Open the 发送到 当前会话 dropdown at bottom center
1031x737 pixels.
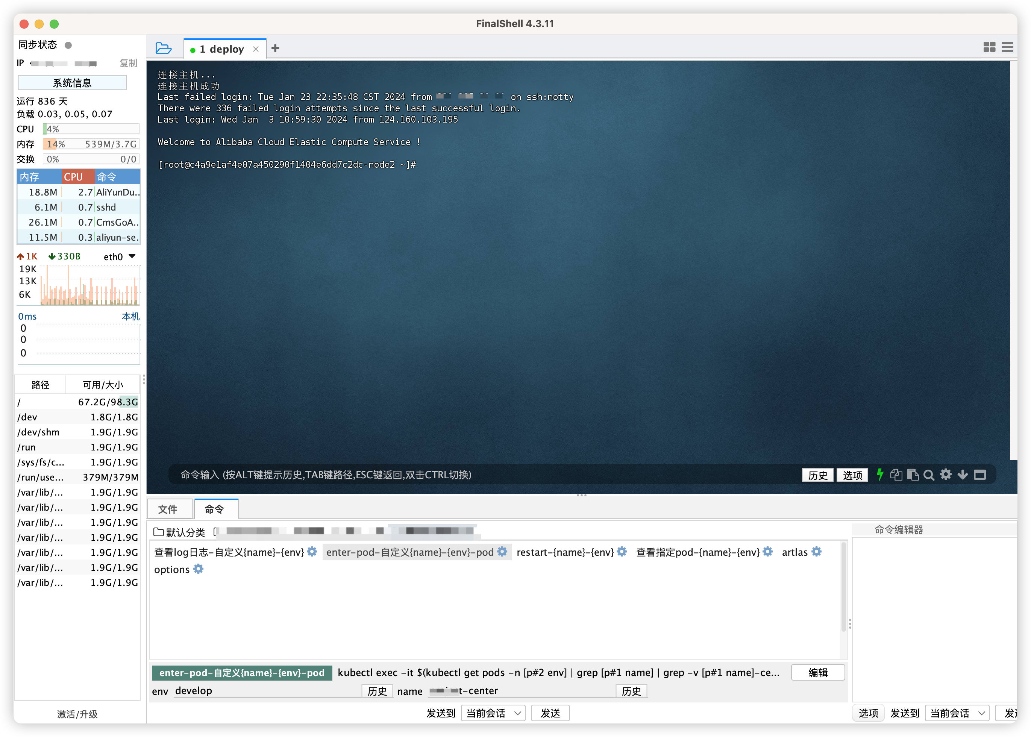[x=493, y=713]
